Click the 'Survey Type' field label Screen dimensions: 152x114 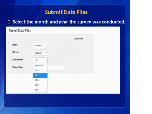[x=18, y=67]
